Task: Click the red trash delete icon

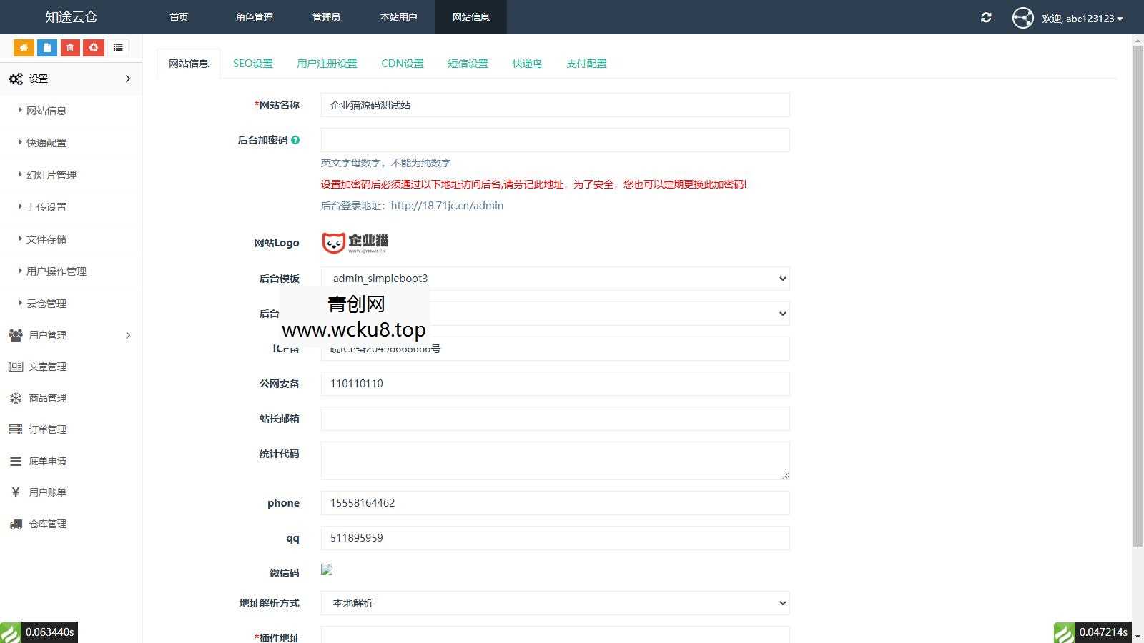Action: tap(70, 47)
